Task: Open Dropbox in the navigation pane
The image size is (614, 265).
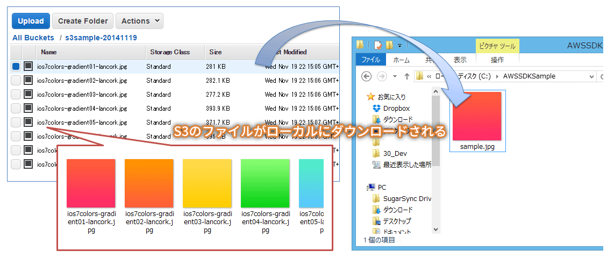Action: point(396,109)
